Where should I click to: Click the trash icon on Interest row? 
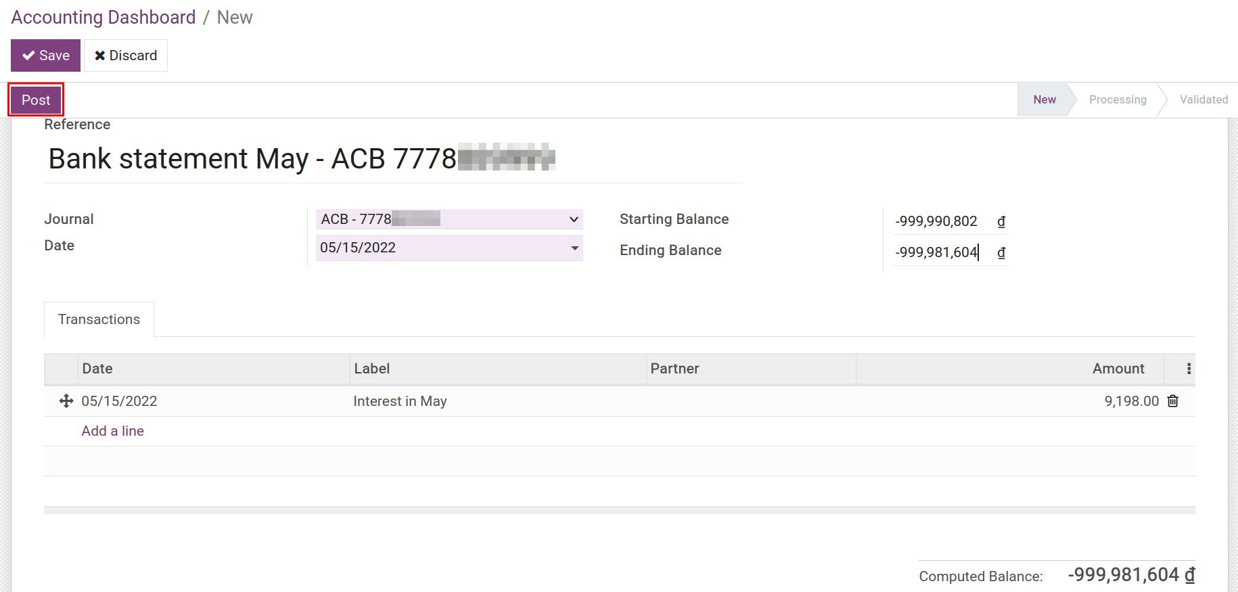[1172, 401]
